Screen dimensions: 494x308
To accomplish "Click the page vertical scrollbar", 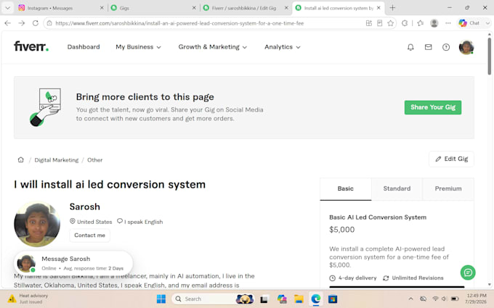I will pos(489,159).
